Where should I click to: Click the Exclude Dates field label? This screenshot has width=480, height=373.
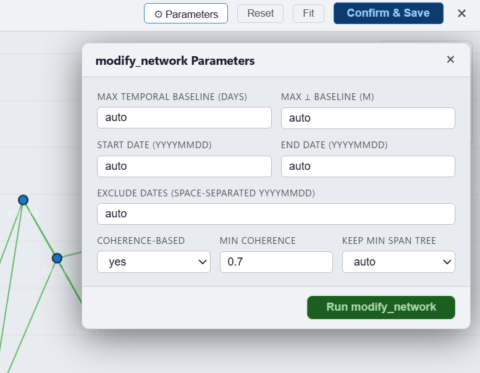click(x=206, y=193)
